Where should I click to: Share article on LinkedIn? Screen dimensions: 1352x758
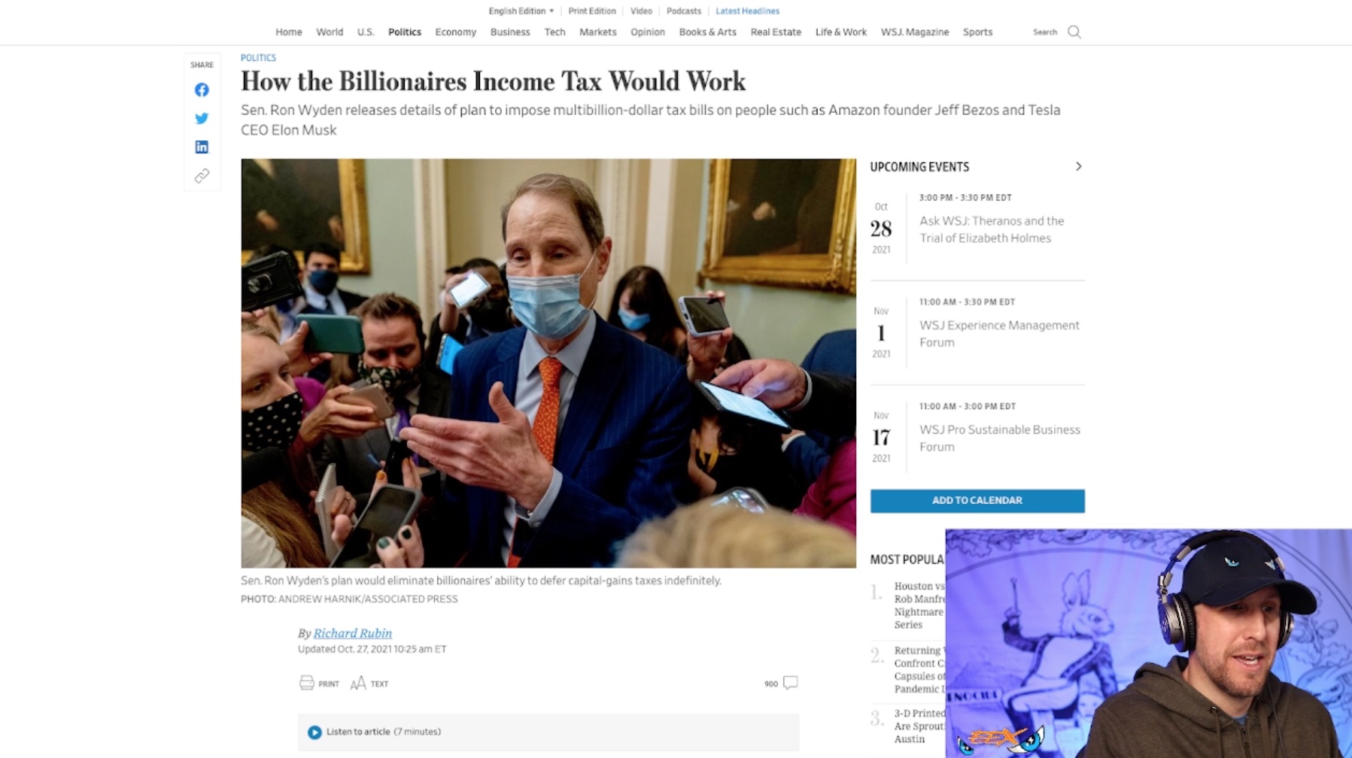point(202,147)
